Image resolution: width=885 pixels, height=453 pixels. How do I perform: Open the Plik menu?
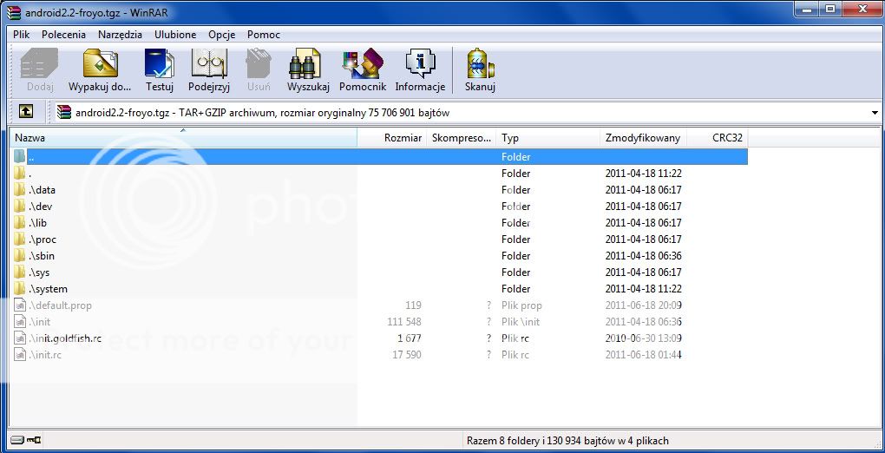click(22, 35)
